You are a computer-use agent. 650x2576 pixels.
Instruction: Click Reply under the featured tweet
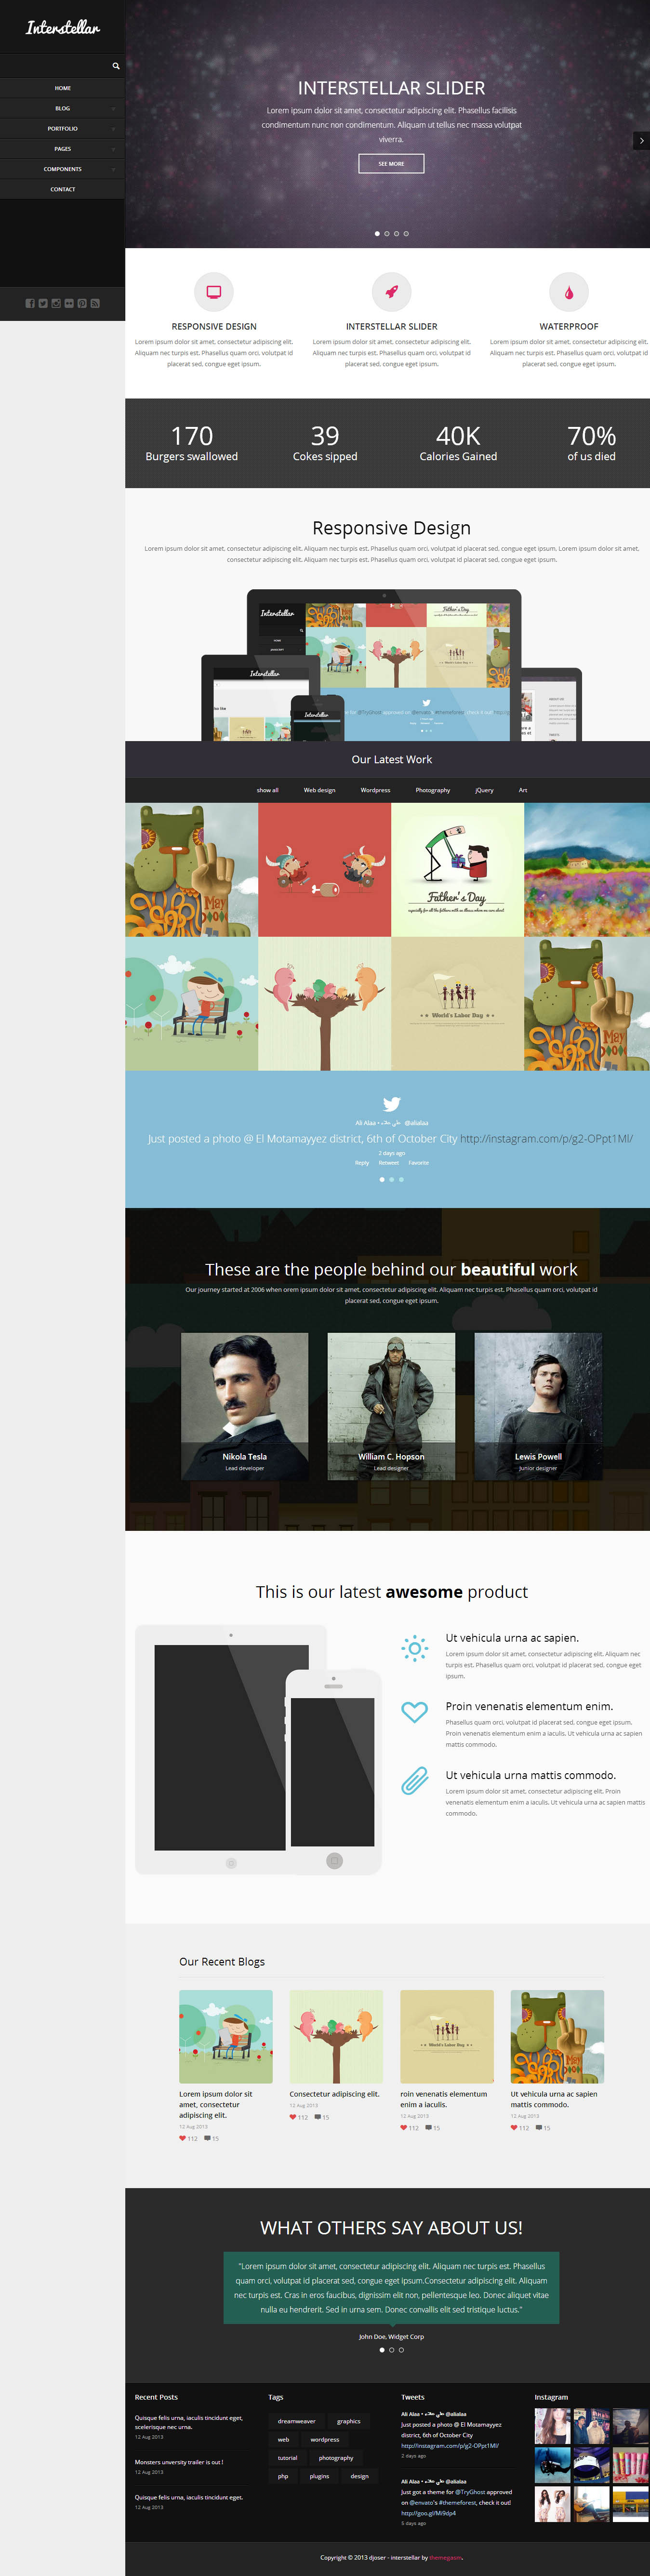tap(362, 1163)
